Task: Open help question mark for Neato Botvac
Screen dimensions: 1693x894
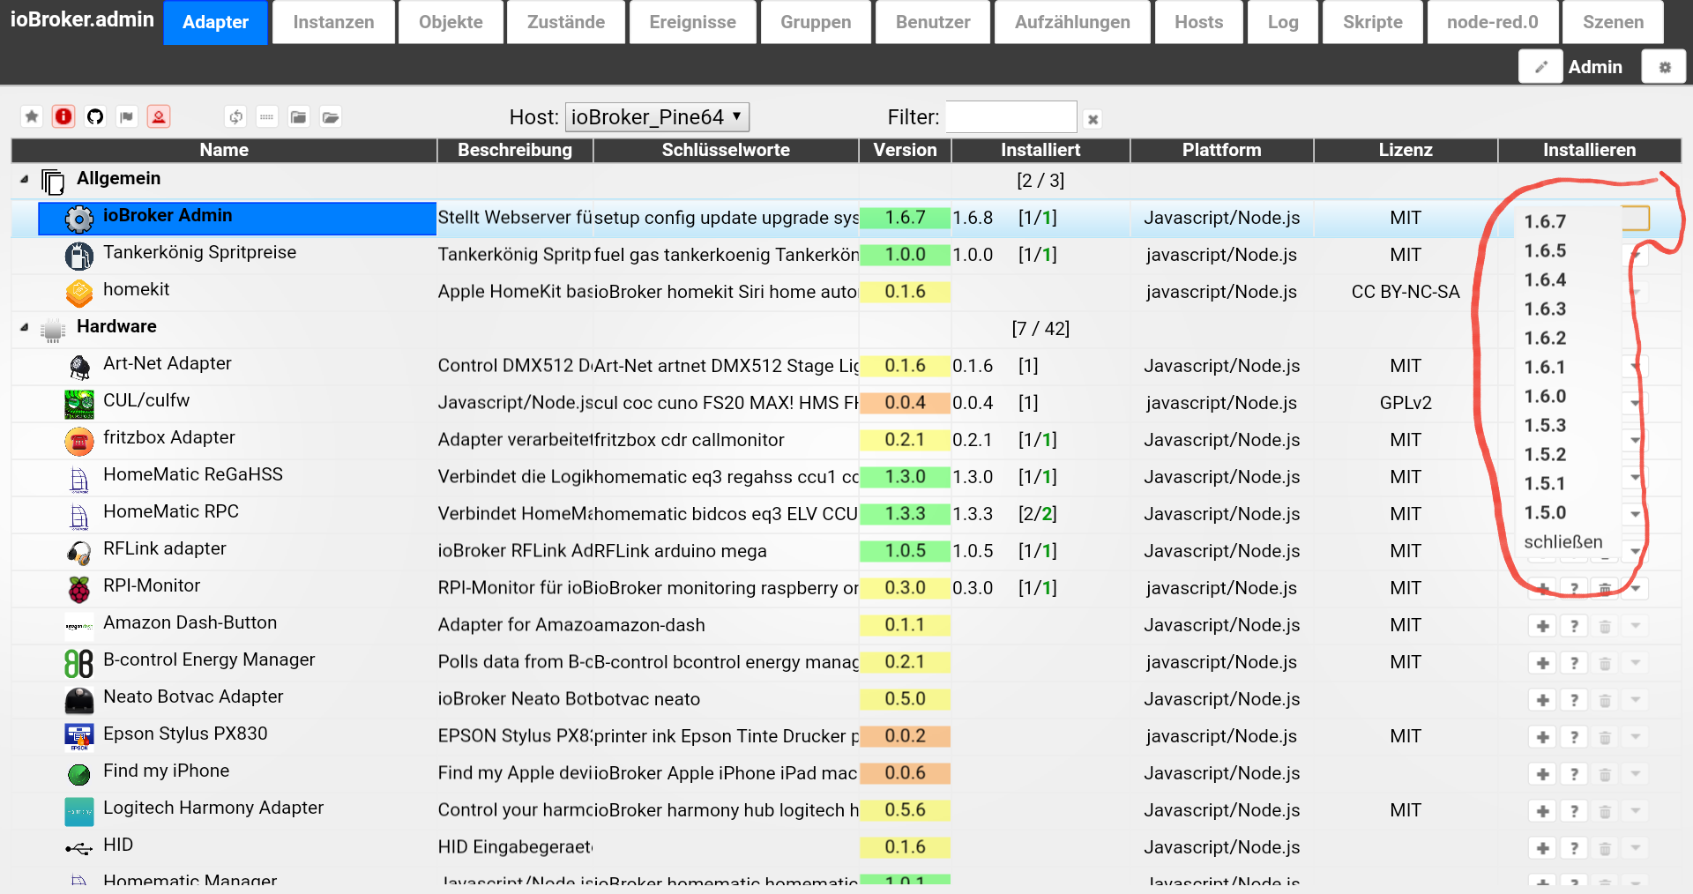Action: pyautogui.click(x=1574, y=700)
